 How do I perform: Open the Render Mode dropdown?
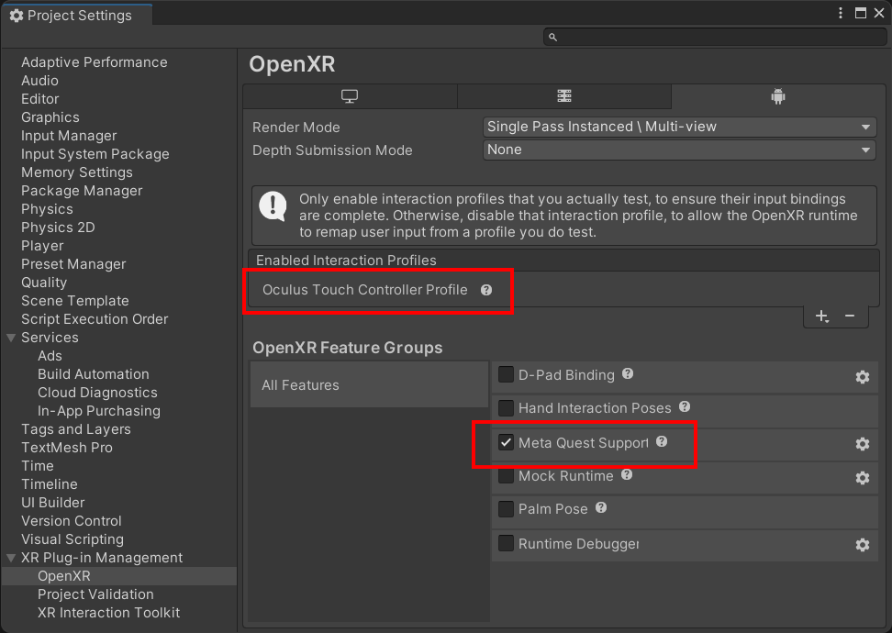coord(679,127)
